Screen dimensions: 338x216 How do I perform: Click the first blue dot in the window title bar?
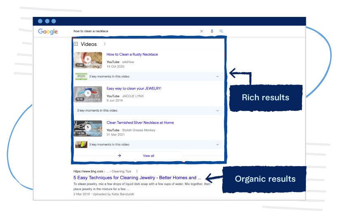(40, 21)
